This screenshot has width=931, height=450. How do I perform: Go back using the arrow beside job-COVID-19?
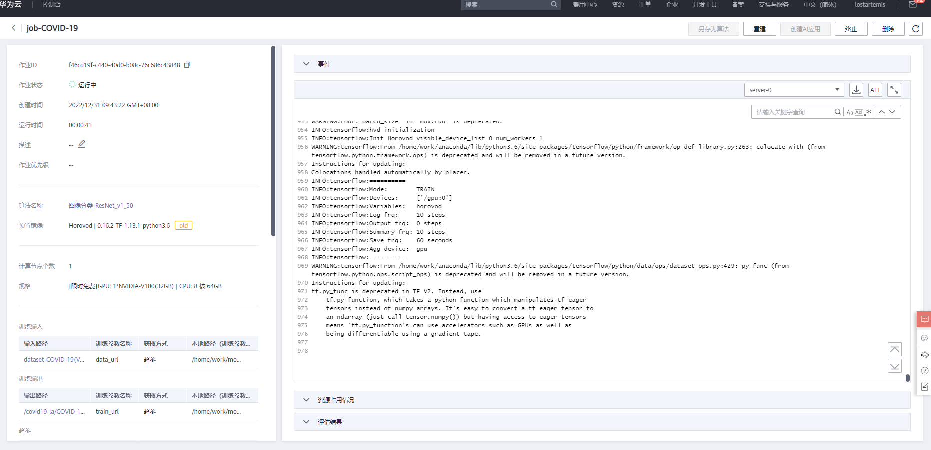(x=14, y=28)
